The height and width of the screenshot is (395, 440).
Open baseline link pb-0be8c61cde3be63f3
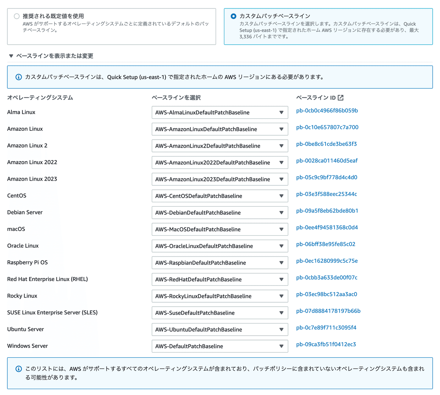pyautogui.click(x=326, y=144)
